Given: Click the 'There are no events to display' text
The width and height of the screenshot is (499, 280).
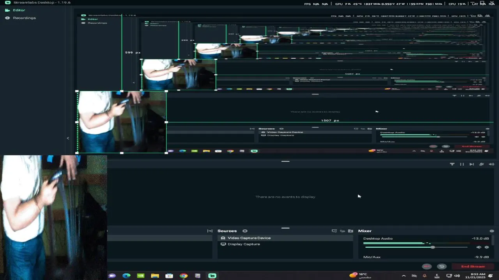Looking at the screenshot, I should 285,197.
